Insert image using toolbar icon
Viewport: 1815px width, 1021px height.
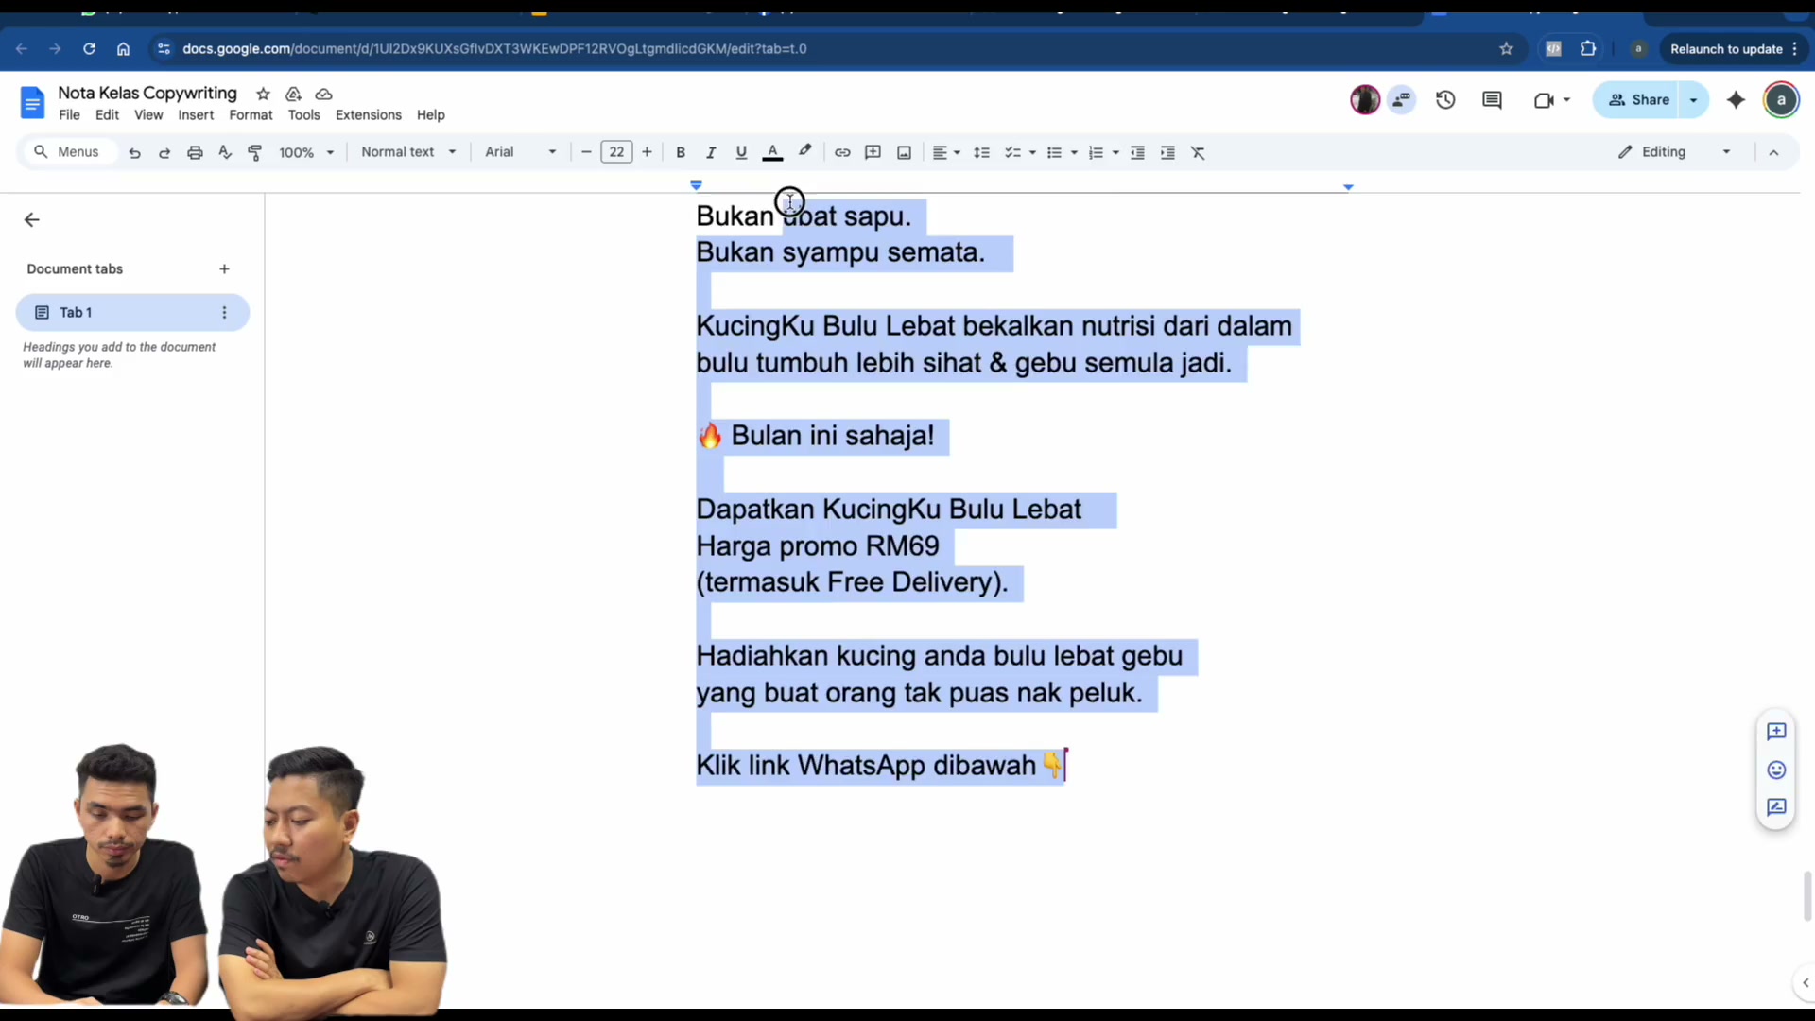point(904,152)
